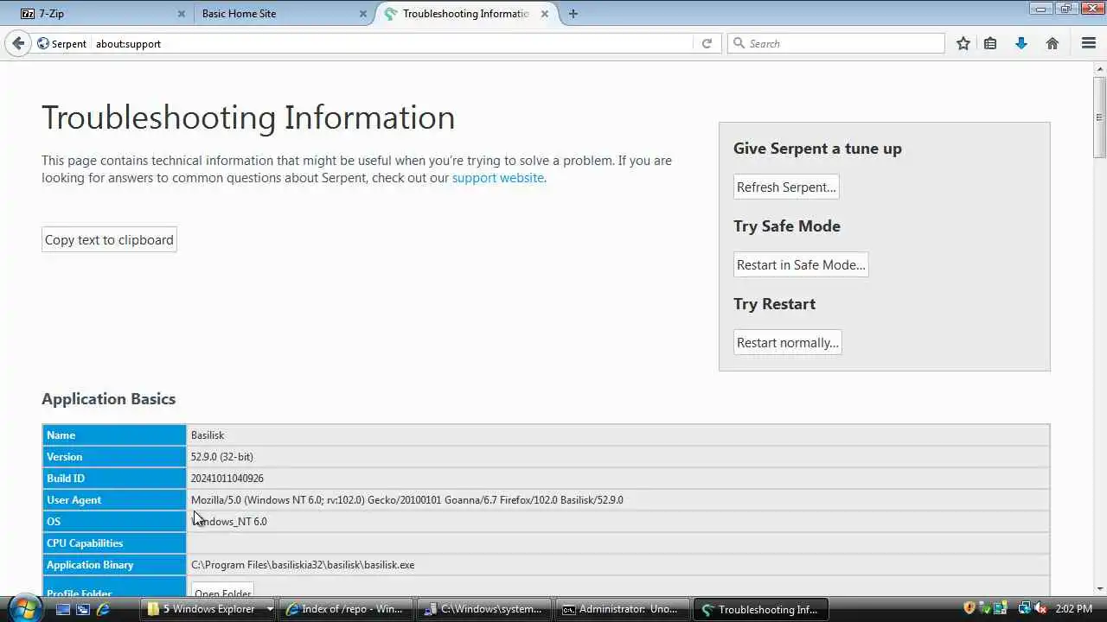Click the network connection tray icon
Screen dimensions: 1107x622
[x=1024, y=608]
